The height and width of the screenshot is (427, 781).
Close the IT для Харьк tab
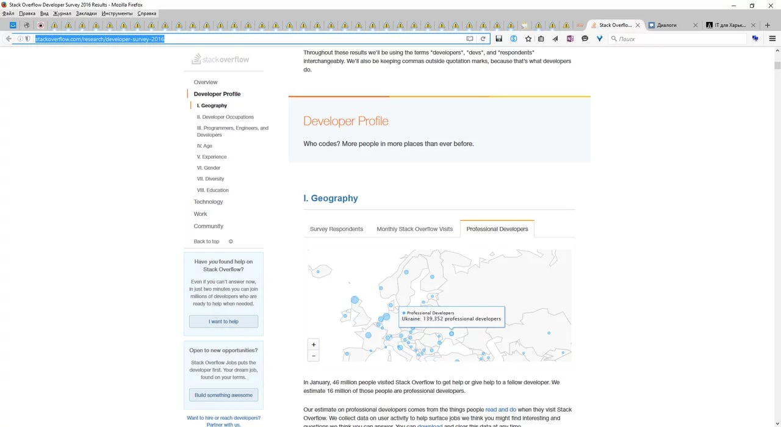click(753, 25)
